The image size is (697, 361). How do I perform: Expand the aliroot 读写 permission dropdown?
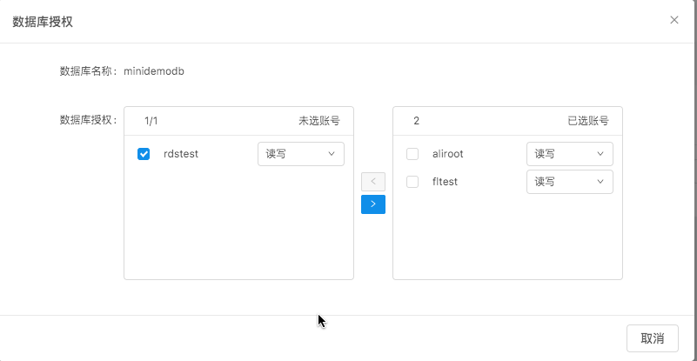click(x=569, y=154)
